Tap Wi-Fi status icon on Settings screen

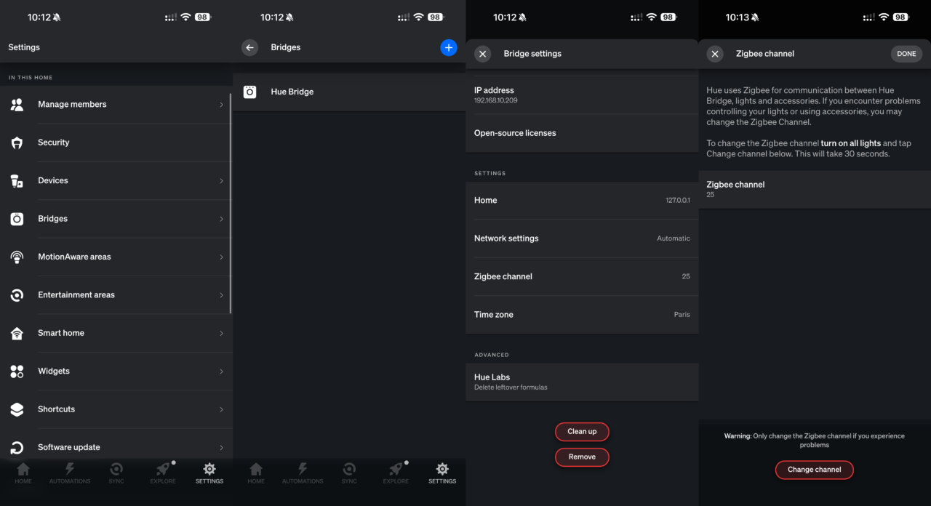pyautogui.click(x=186, y=17)
